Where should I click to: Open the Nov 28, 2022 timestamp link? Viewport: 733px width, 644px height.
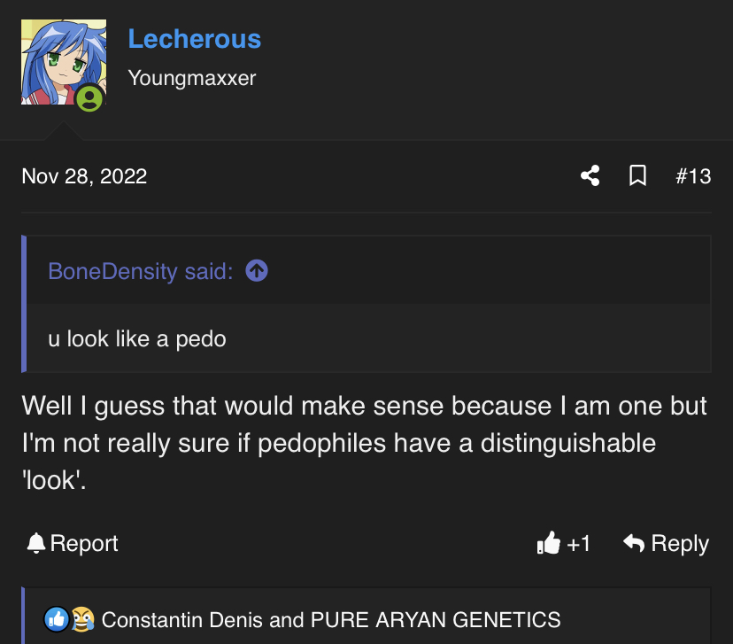click(x=84, y=176)
